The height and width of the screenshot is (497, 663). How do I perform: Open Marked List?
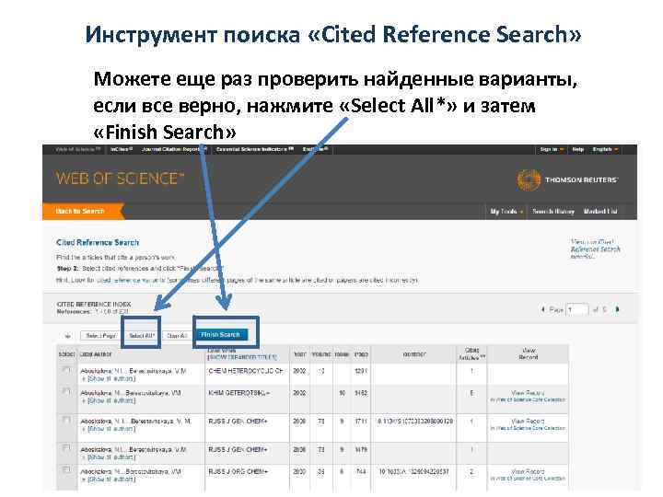pyautogui.click(x=600, y=212)
